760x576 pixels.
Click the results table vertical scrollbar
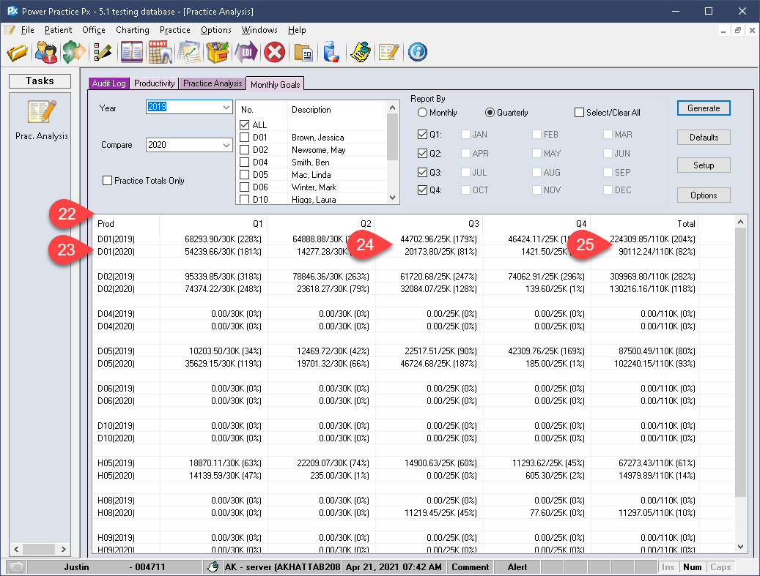(x=740, y=384)
